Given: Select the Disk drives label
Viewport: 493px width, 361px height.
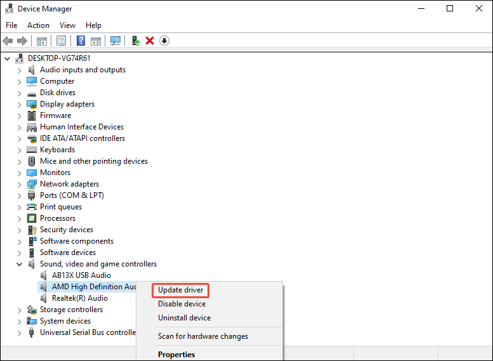Looking at the screenshot, I should pos(58,93).
